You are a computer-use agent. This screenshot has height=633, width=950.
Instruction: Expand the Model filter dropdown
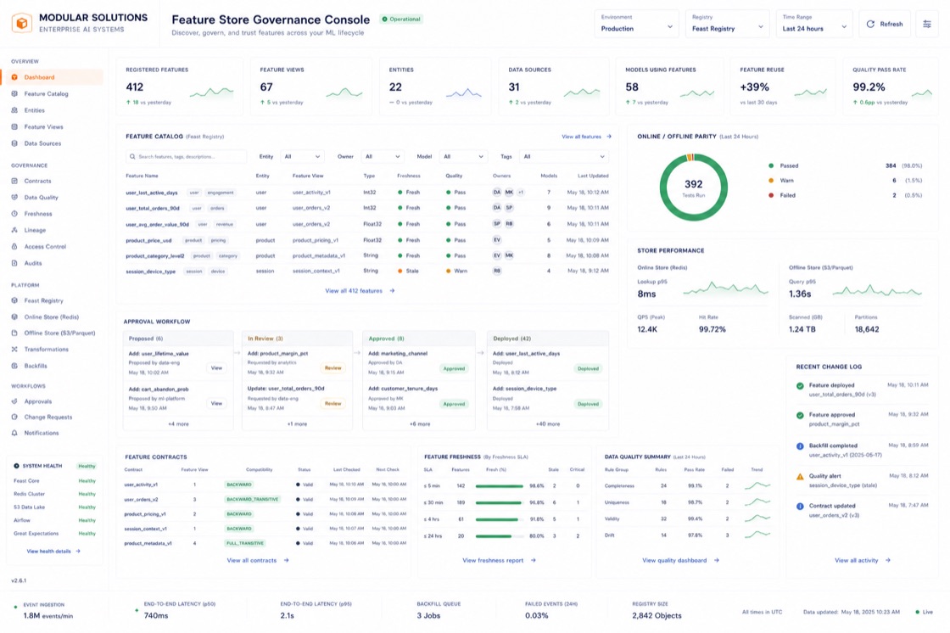point(463,156)
